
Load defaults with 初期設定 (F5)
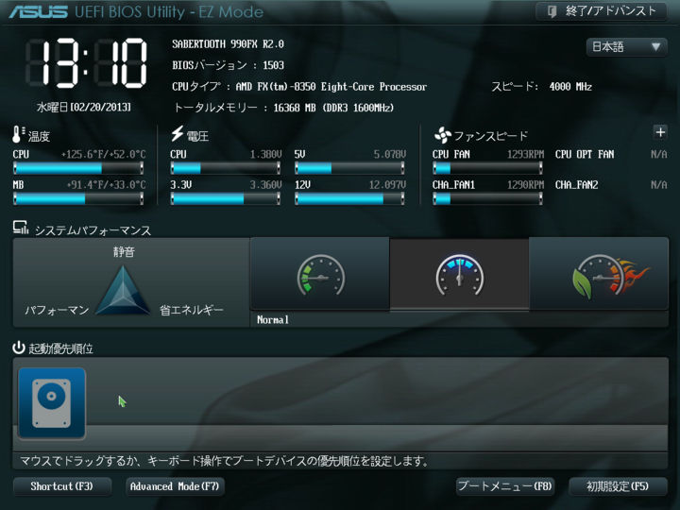click(x=618, y=486)
